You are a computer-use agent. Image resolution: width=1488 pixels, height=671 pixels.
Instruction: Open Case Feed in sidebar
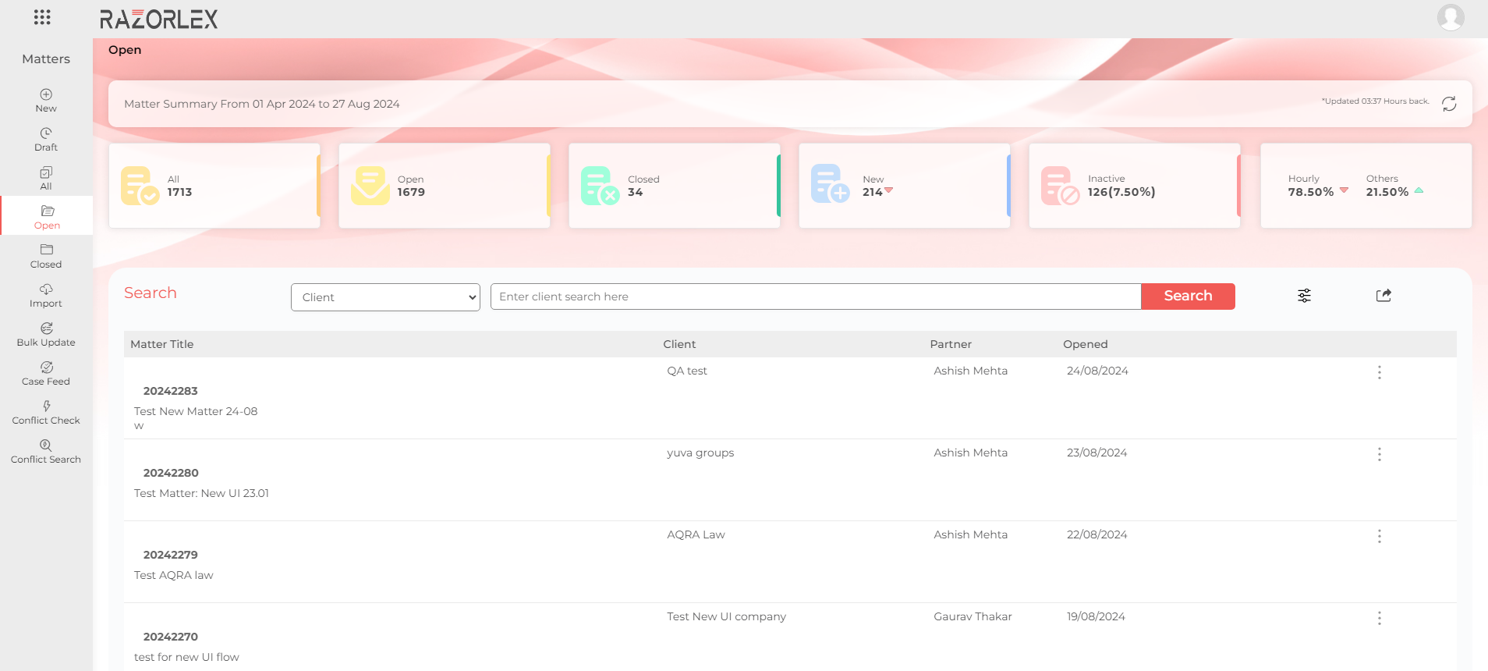(x=46, y=374)
